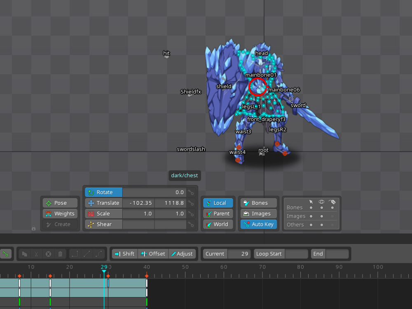Viewport: 412px width, 309px height.
Task: Click the End frame field
Action: [337, 254]
